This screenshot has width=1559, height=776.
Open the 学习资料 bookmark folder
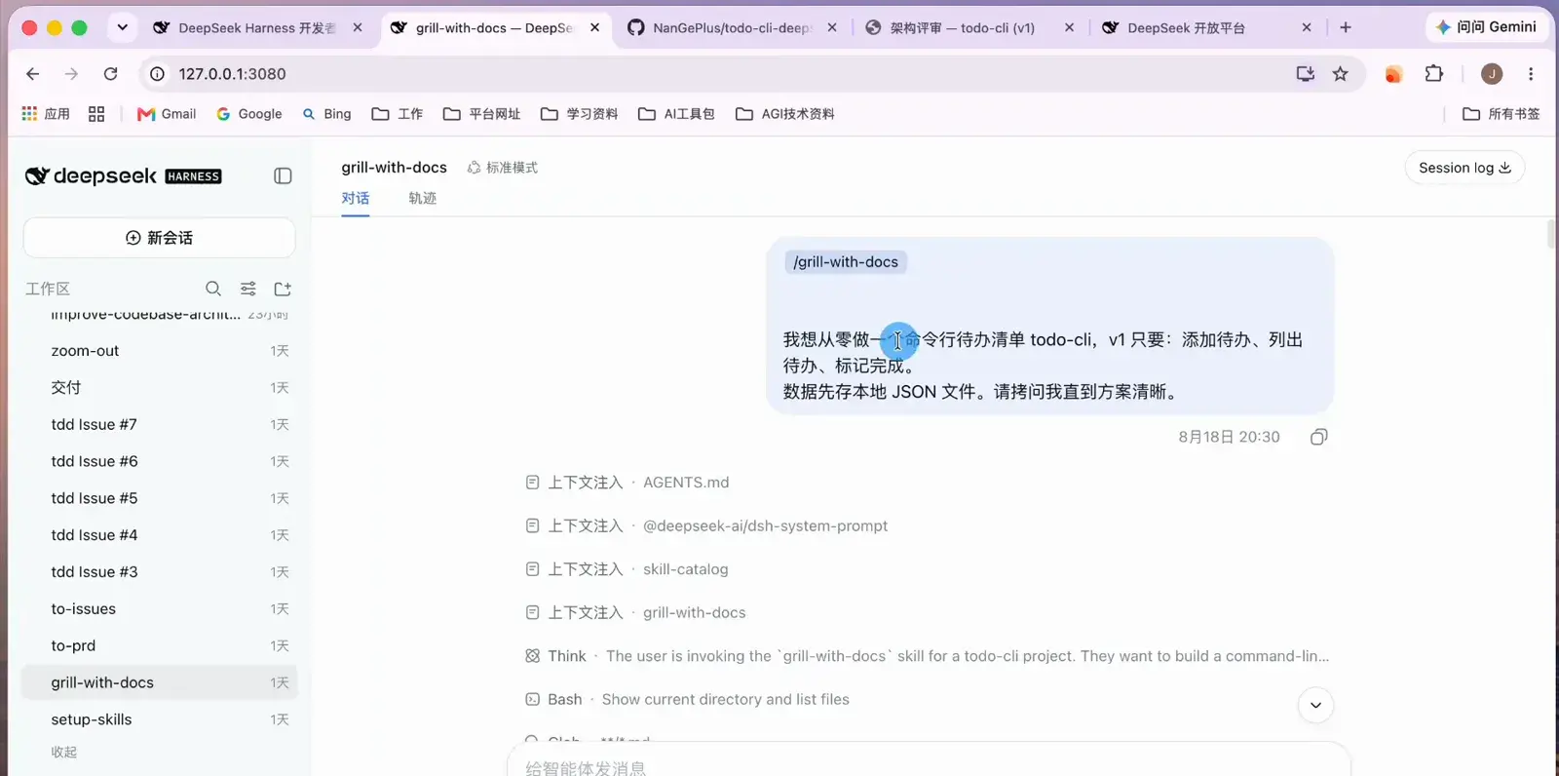[x=580, y=114]
